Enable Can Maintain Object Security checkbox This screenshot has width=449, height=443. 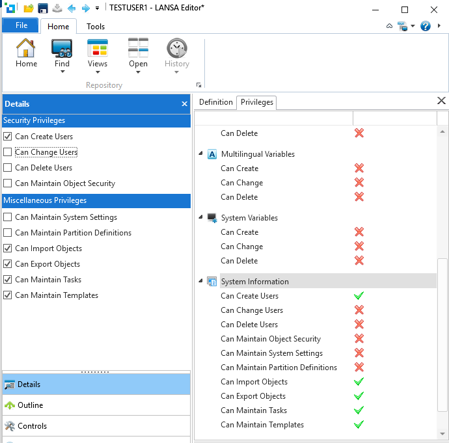8,183
